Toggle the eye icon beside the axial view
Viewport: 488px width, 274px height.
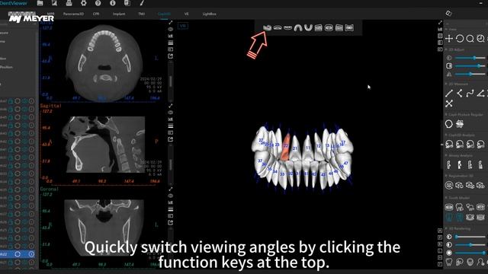tap(171, 29)
